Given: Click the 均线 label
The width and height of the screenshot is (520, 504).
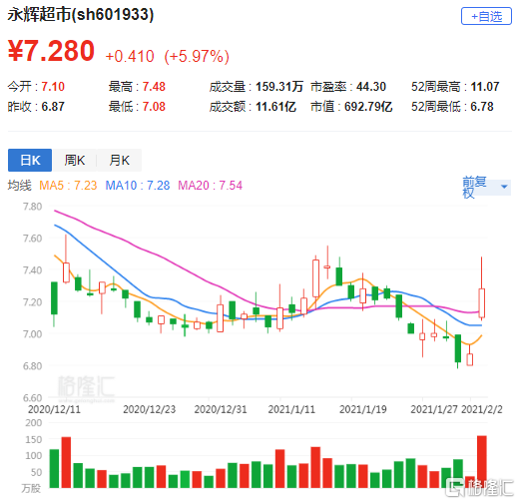Looking at the screenshot, I should point(19,186).
